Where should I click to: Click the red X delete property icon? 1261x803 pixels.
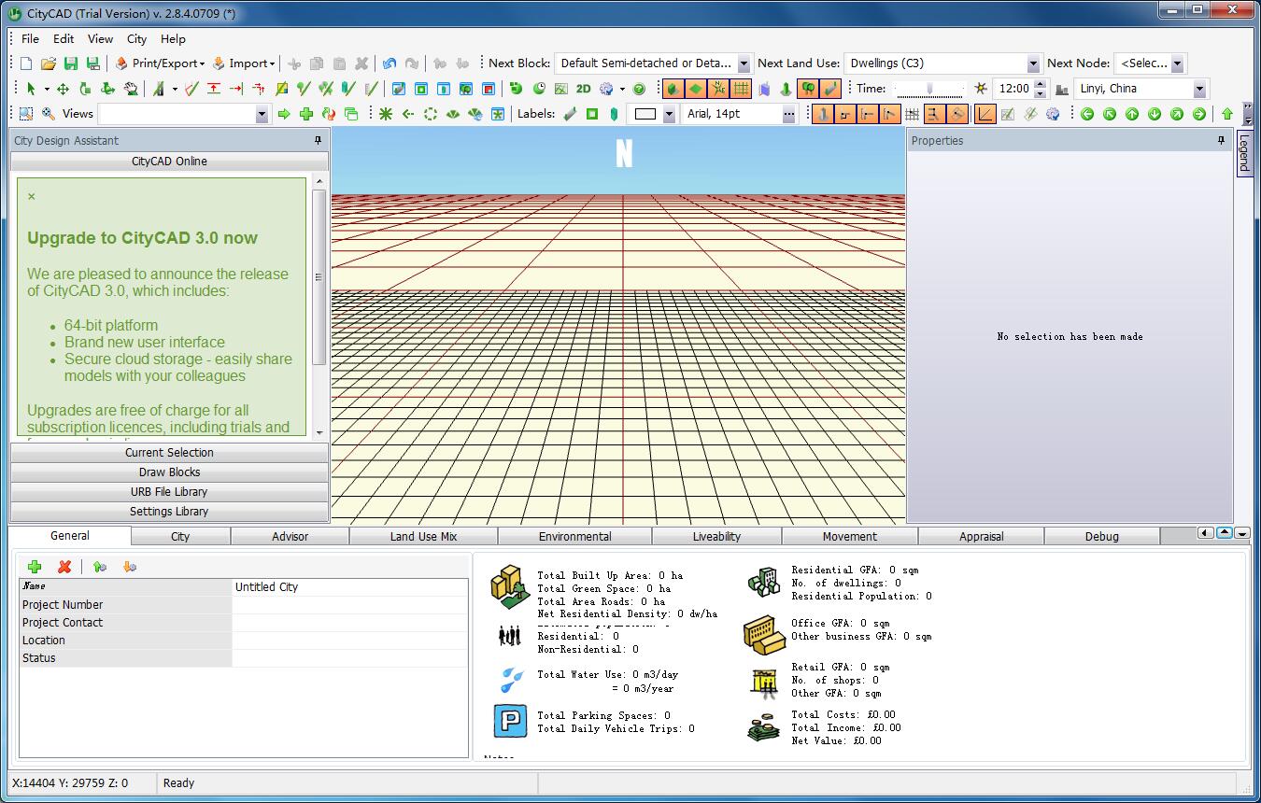click(x=64, y=567)
